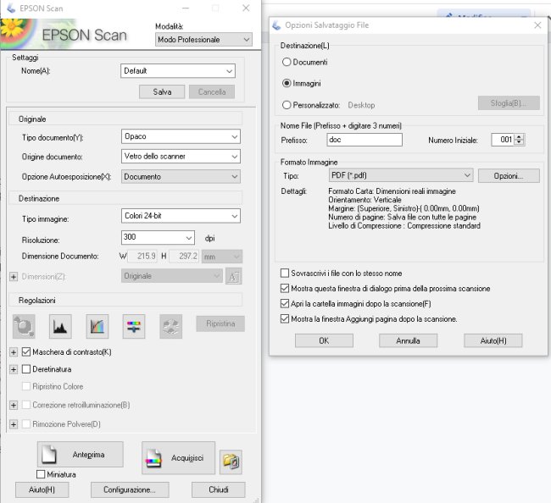Open the Image Adjustment sliders icon
This screenshot has width=551, height=503.
(x=134, y=326)
